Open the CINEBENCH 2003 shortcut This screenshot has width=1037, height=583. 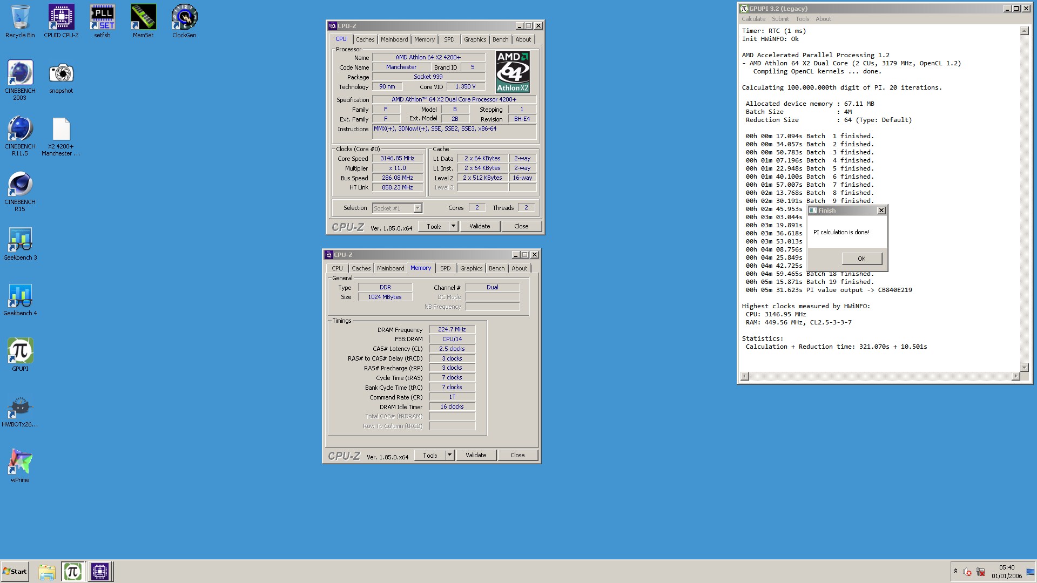point(20,80)
